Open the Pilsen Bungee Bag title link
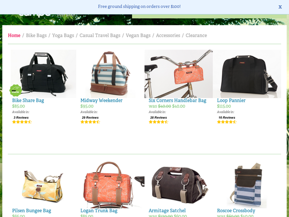The image size is (289, 217). coord(31,211)
